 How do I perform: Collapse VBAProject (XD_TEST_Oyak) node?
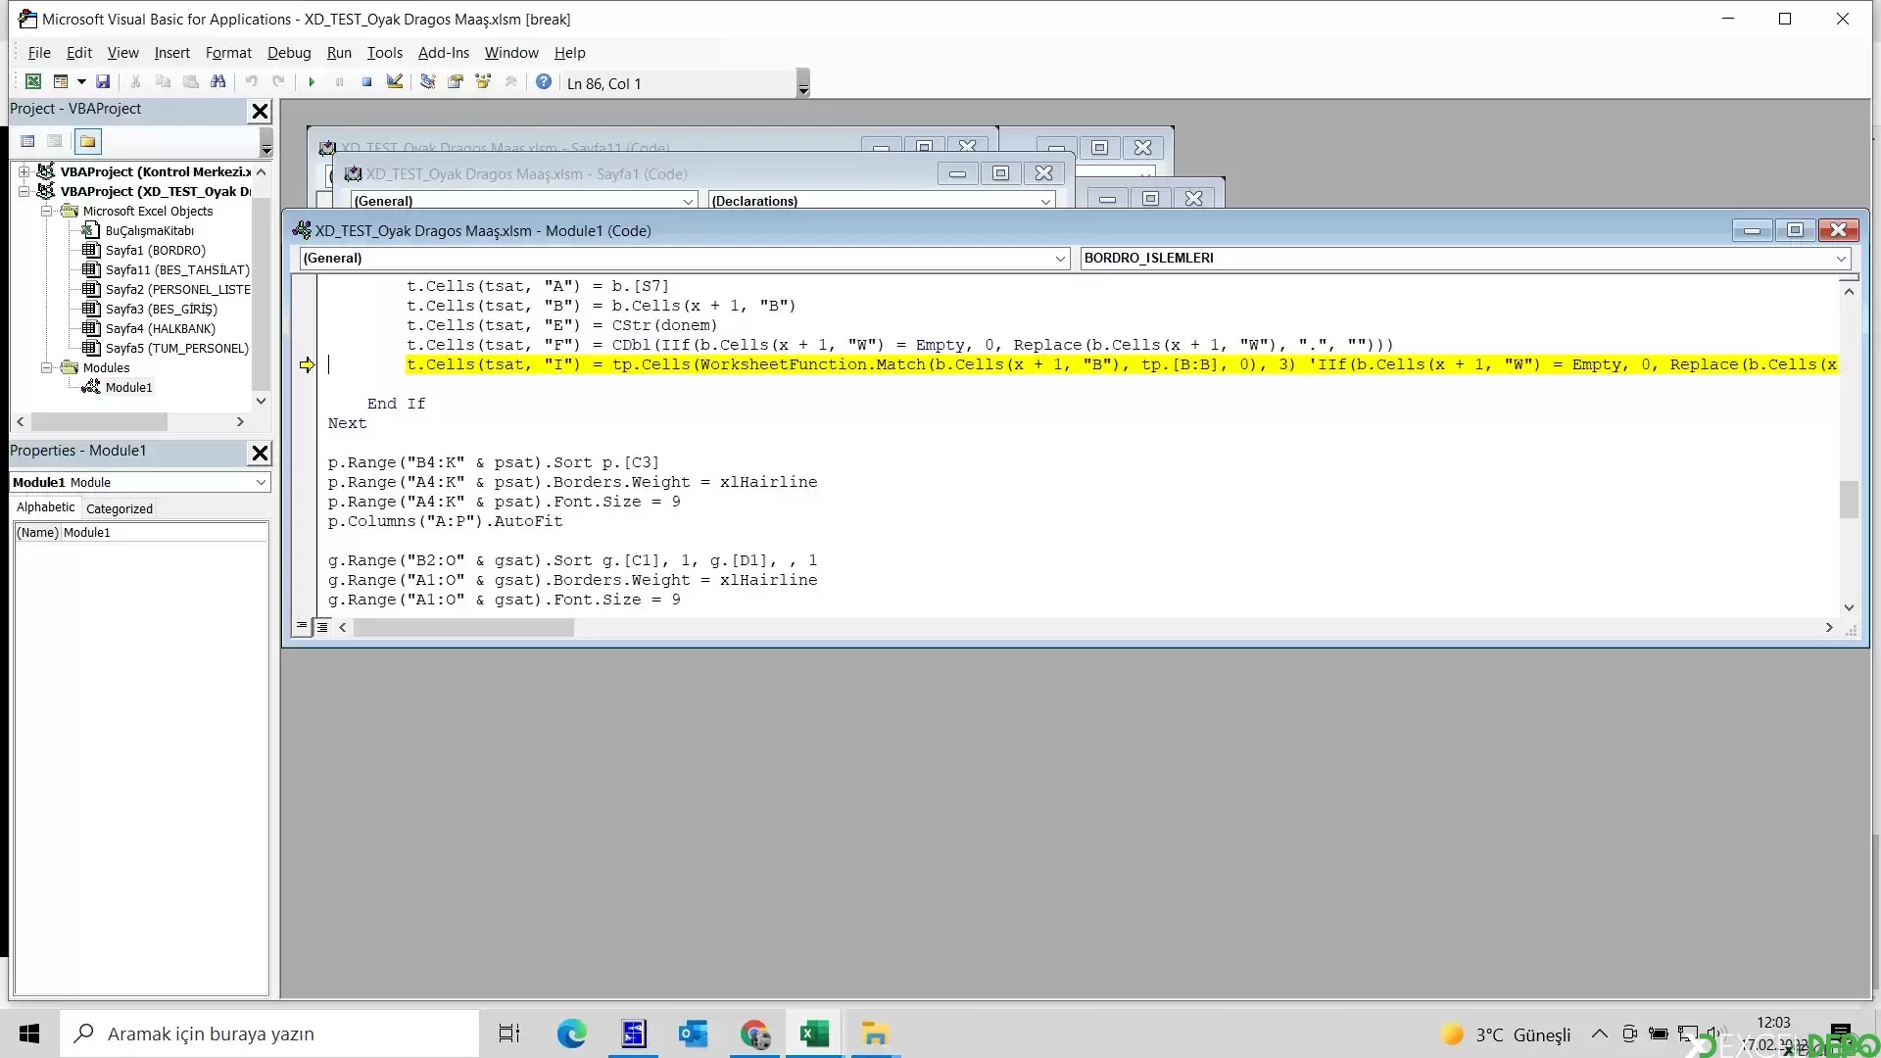pos(24,191)
